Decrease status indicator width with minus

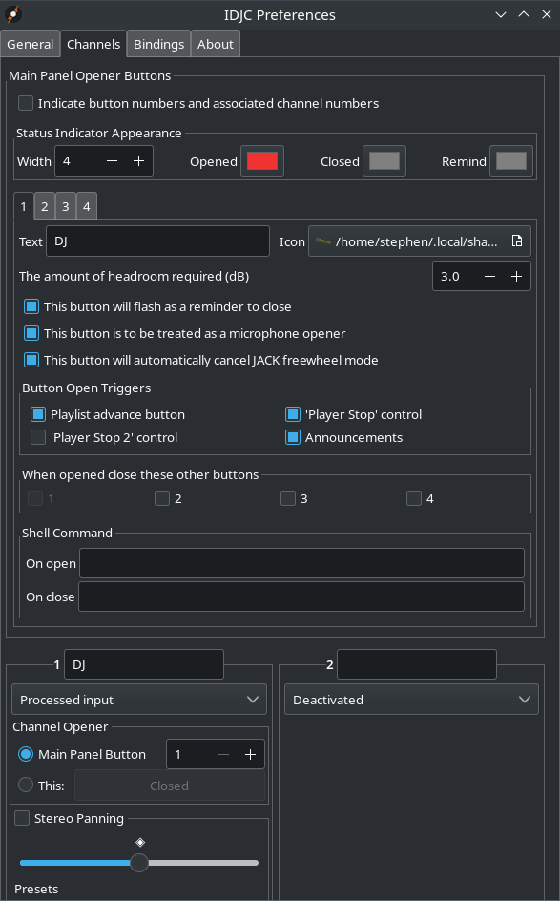tap(112, 161)
